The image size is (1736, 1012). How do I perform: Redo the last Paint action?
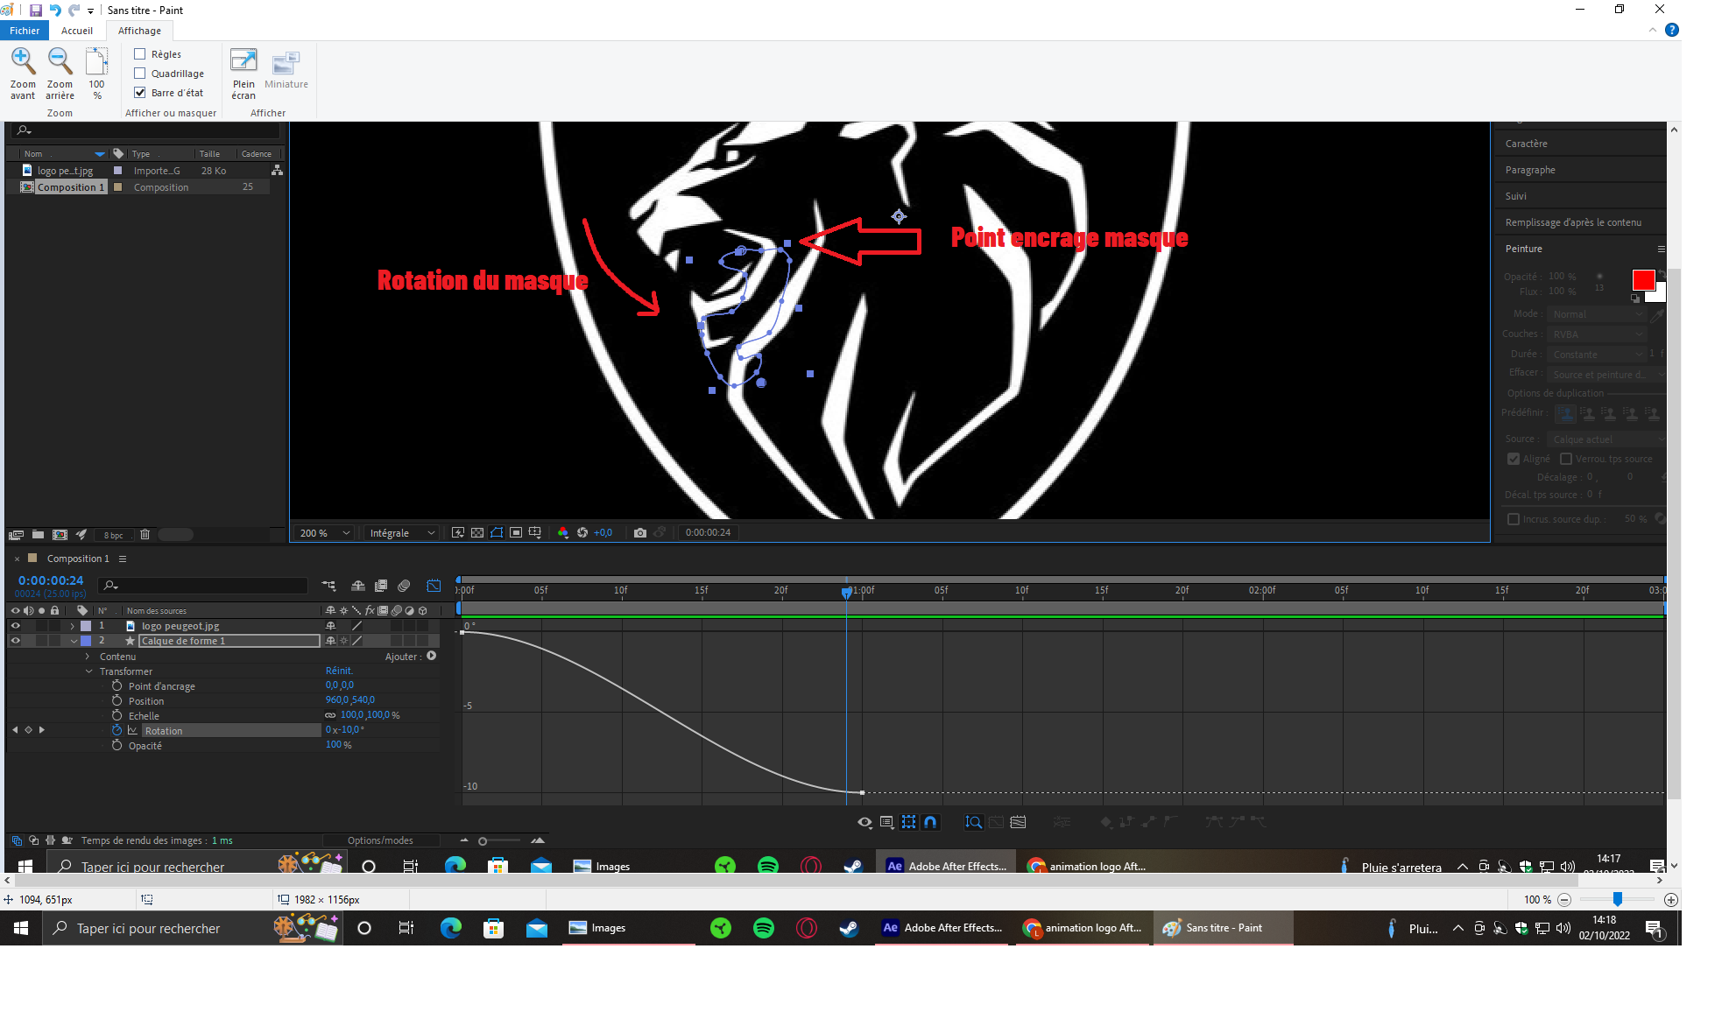74,11
